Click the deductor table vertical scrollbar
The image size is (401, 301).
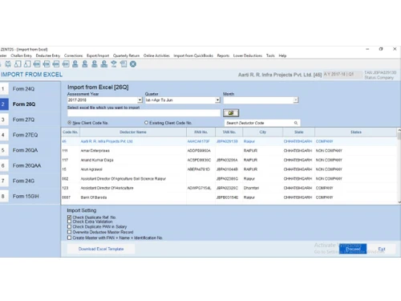click(x=399, y=166)
